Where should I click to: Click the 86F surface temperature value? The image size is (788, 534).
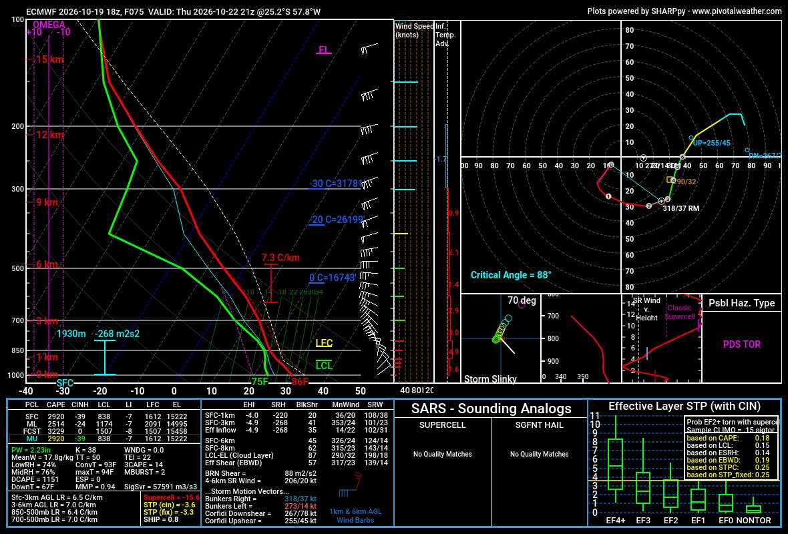click(x=300, y=381)
